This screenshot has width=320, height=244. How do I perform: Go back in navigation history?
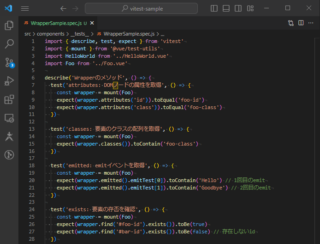coord(63,8)
